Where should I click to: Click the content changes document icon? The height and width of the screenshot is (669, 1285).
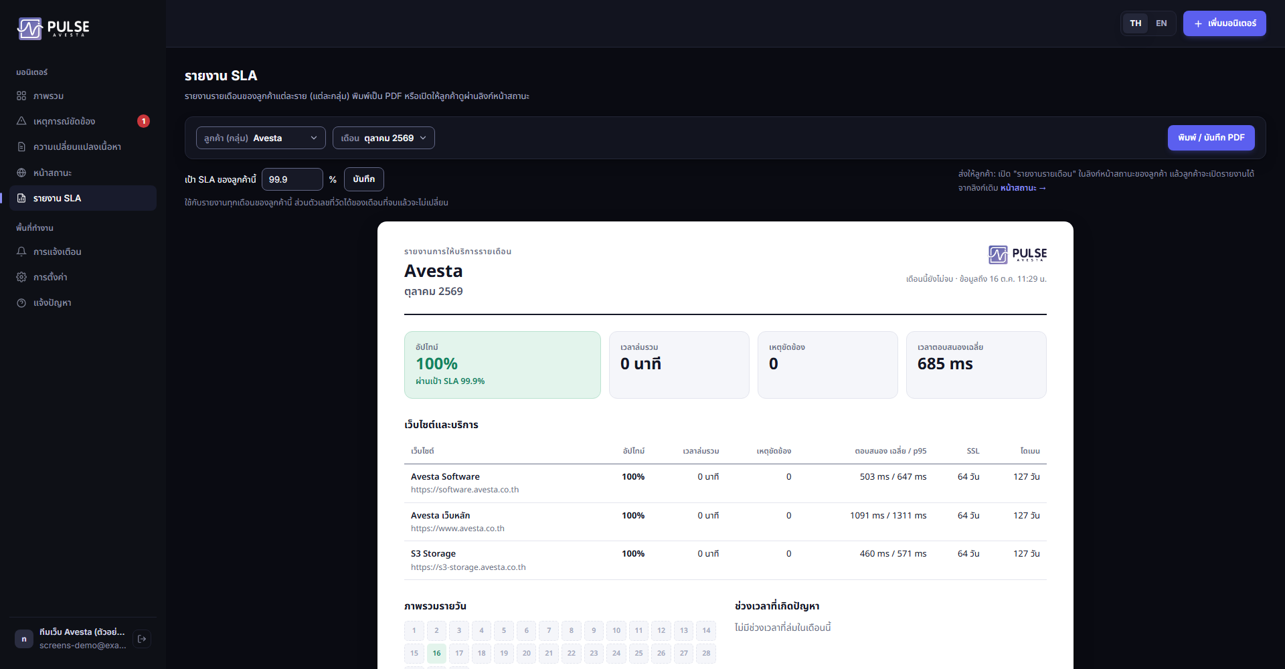click(21, 147)
